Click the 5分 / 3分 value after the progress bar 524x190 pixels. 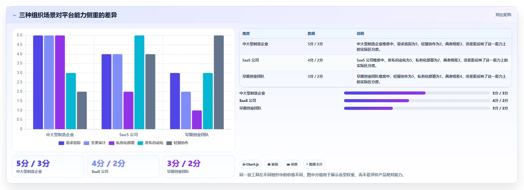click(500, 93)
